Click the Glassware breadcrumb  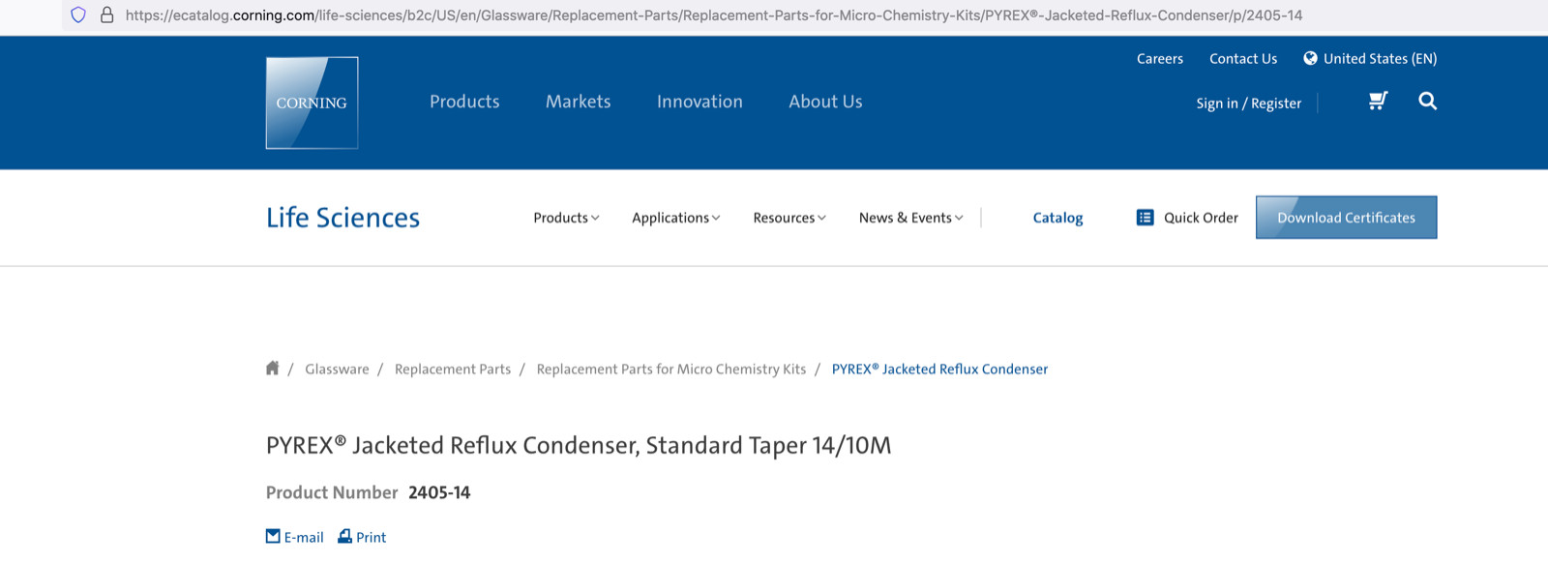337,369
